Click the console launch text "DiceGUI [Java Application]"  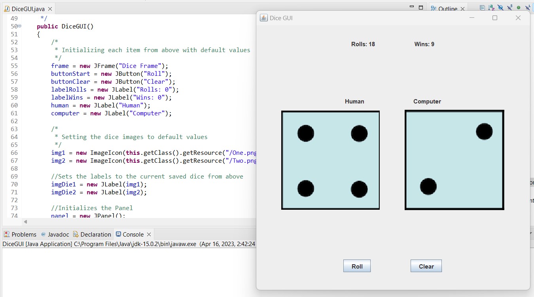(37, 244)
